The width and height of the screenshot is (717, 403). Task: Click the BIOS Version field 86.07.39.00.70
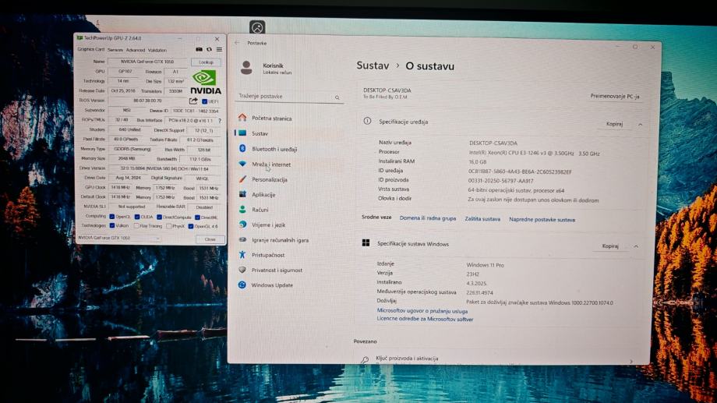[148, 101]
